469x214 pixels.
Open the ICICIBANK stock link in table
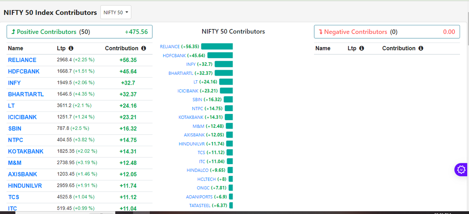click(22, 117)
